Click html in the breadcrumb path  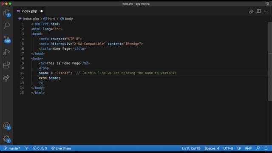coord(52,19)
